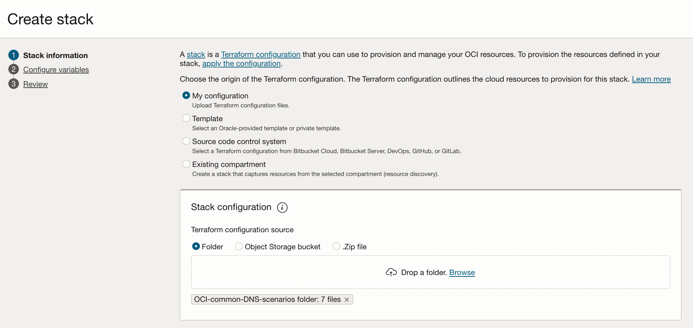Select Folder as Terraform configuration source

point(196,246)
